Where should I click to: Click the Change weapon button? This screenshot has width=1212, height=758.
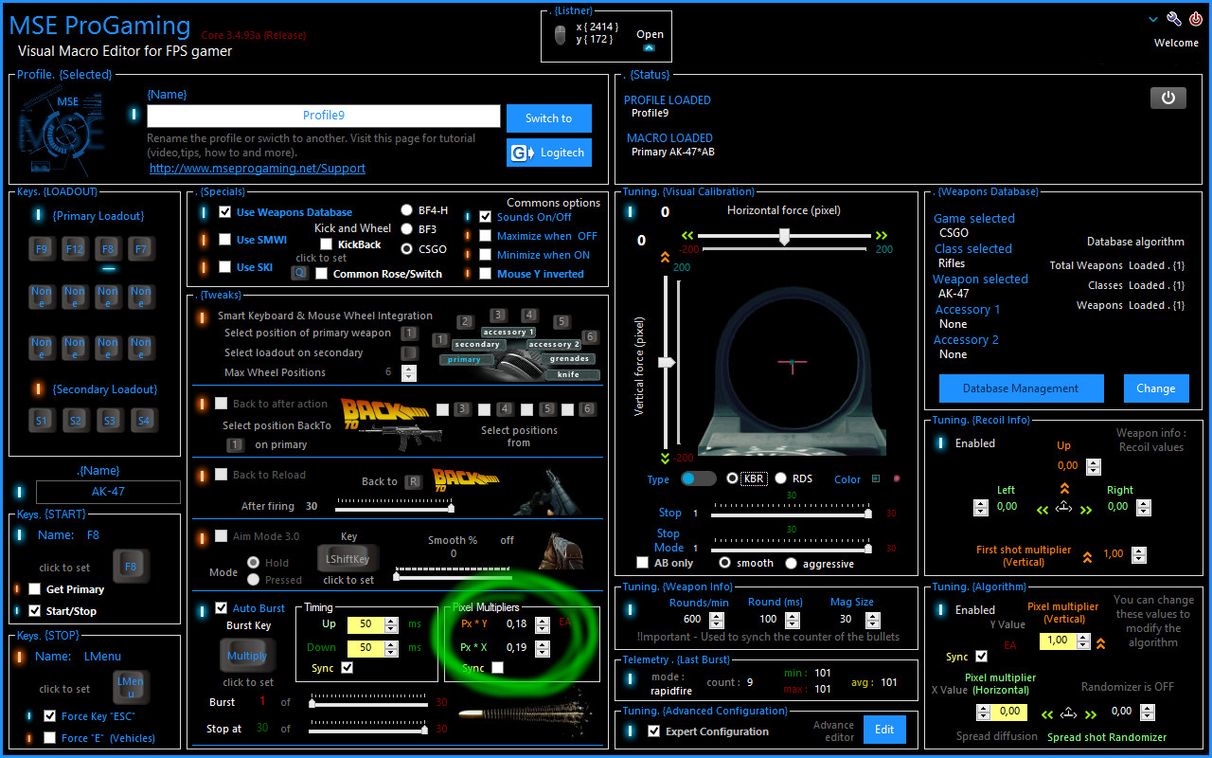tap(1156, 388)
